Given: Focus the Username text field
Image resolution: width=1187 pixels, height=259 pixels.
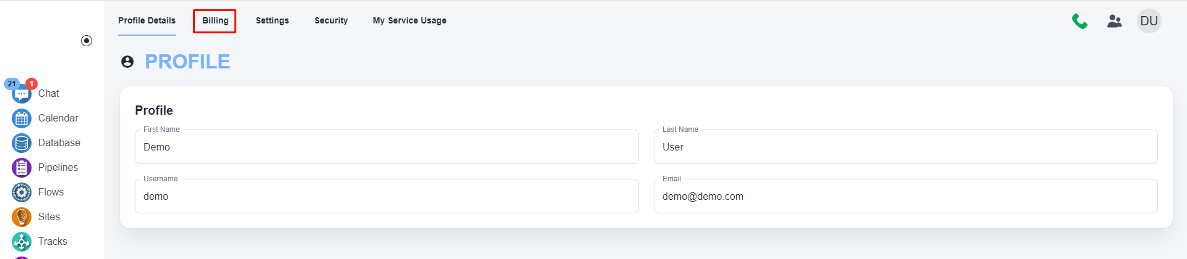Looking at the screenshot, I should [387, 197].
